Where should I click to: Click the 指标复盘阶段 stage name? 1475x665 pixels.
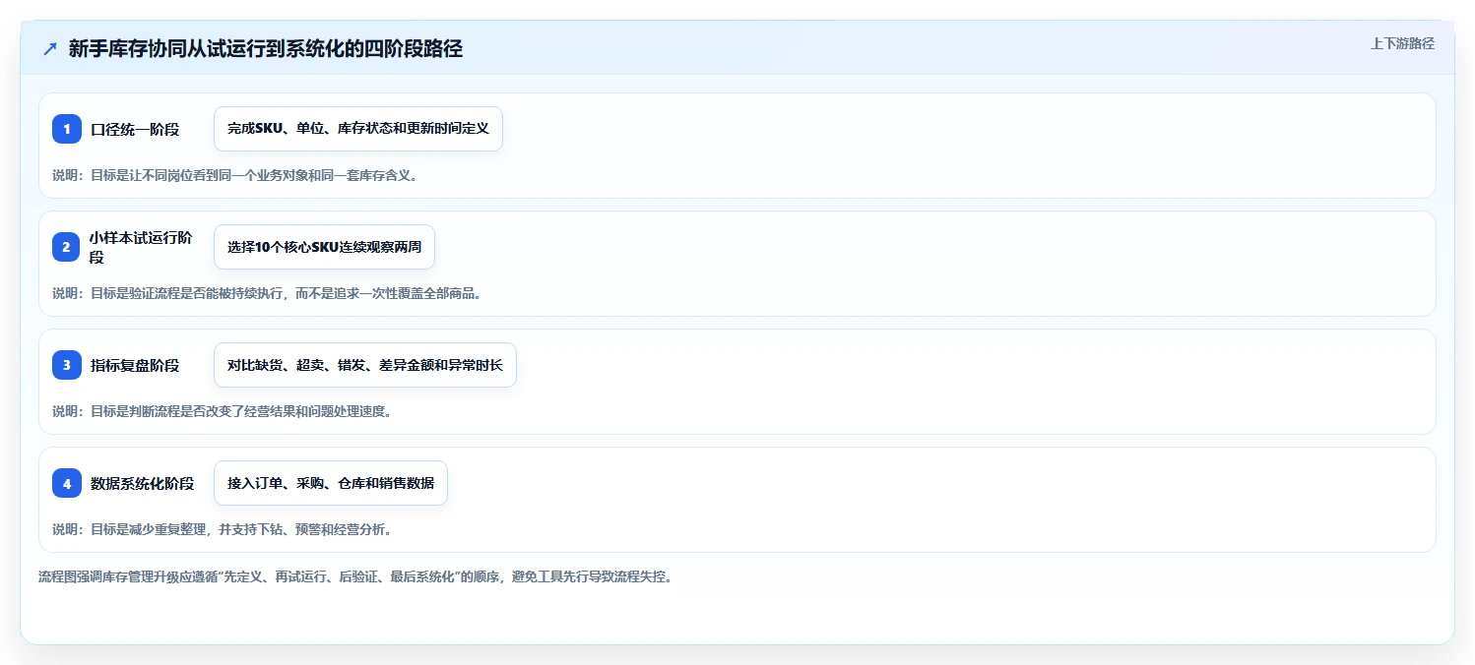coord(135,365)
